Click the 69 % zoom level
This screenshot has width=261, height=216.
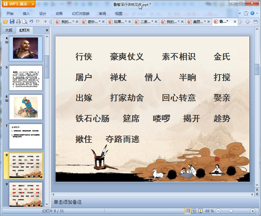210,211
